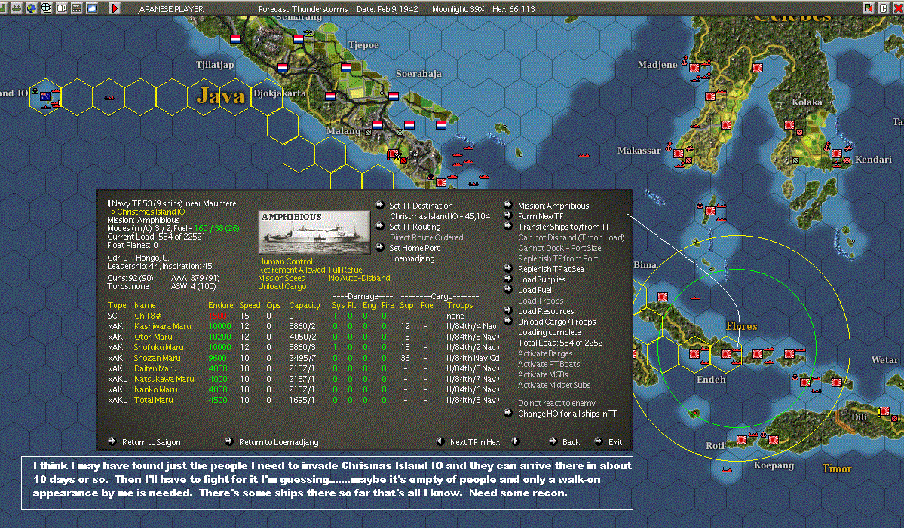This screenshot has height=528, width=904.
Task: Click arrow icon beside Return to Saigon
Action: (x=112, y=441)
